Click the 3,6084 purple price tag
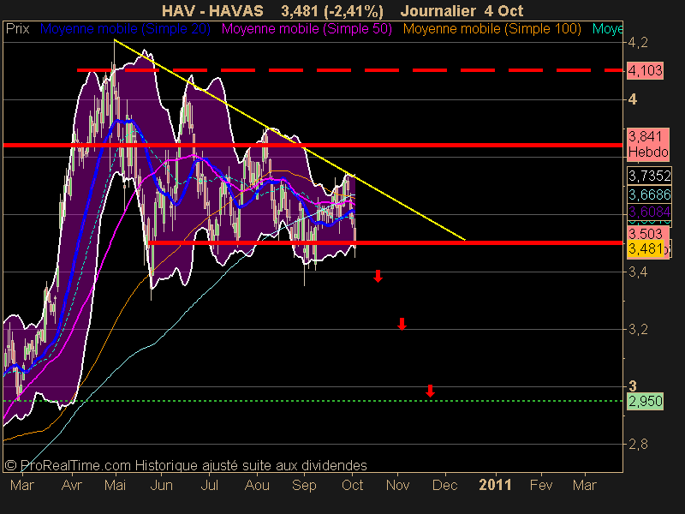The height and width of the screenshot is (514, 685). pos(649,212)
